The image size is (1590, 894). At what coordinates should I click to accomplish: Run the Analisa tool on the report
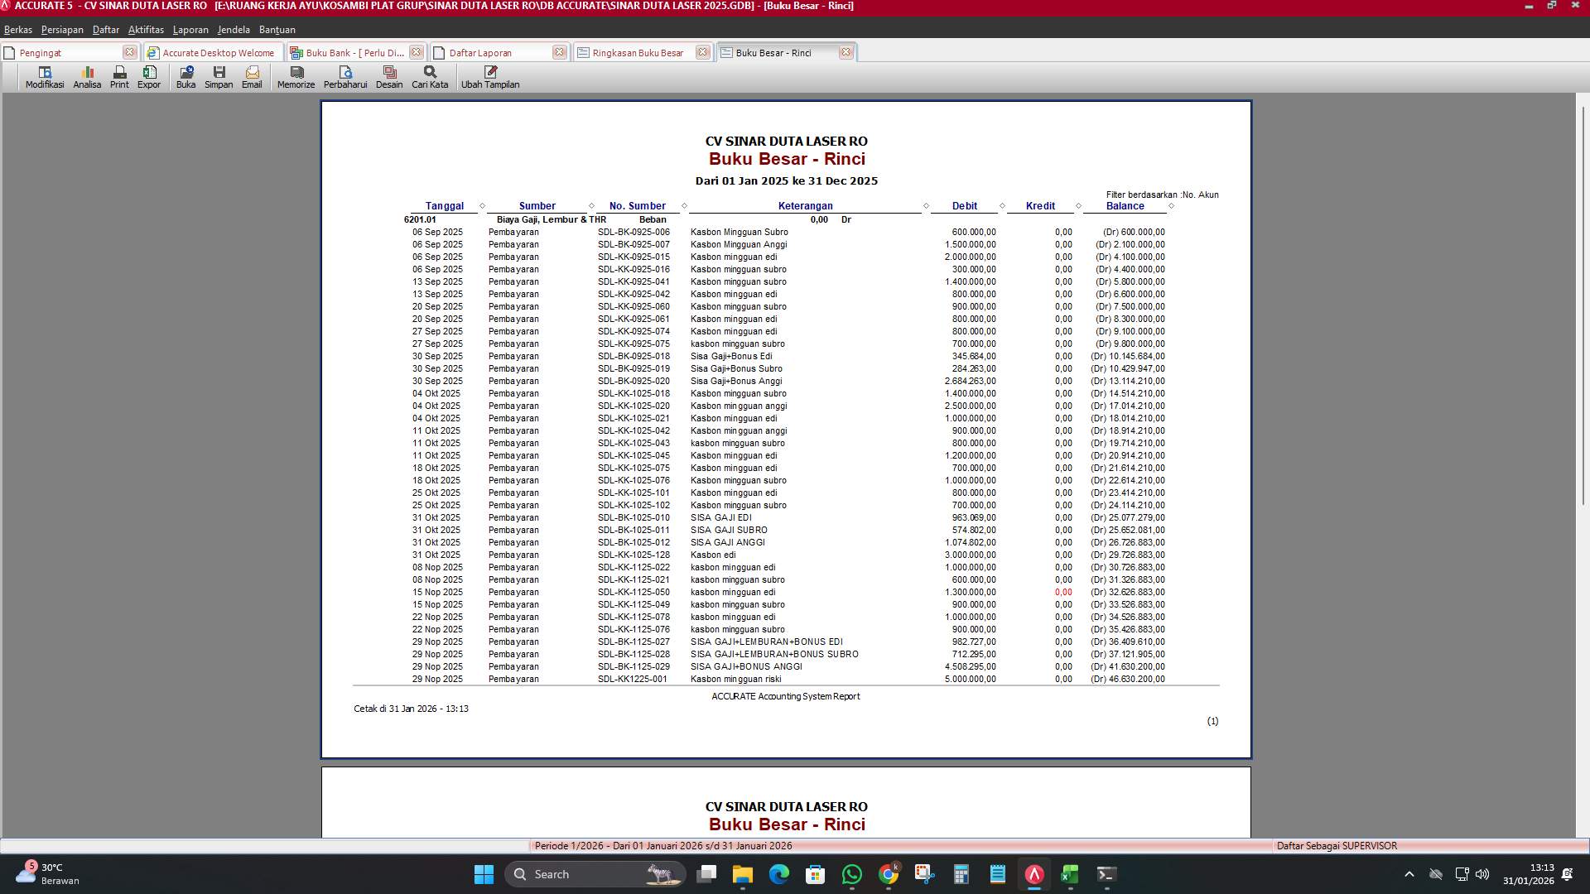click(86, 78)
